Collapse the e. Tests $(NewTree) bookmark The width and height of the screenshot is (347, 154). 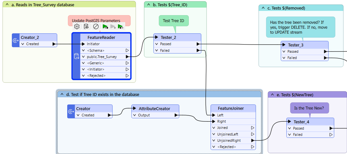pos(272,95)
